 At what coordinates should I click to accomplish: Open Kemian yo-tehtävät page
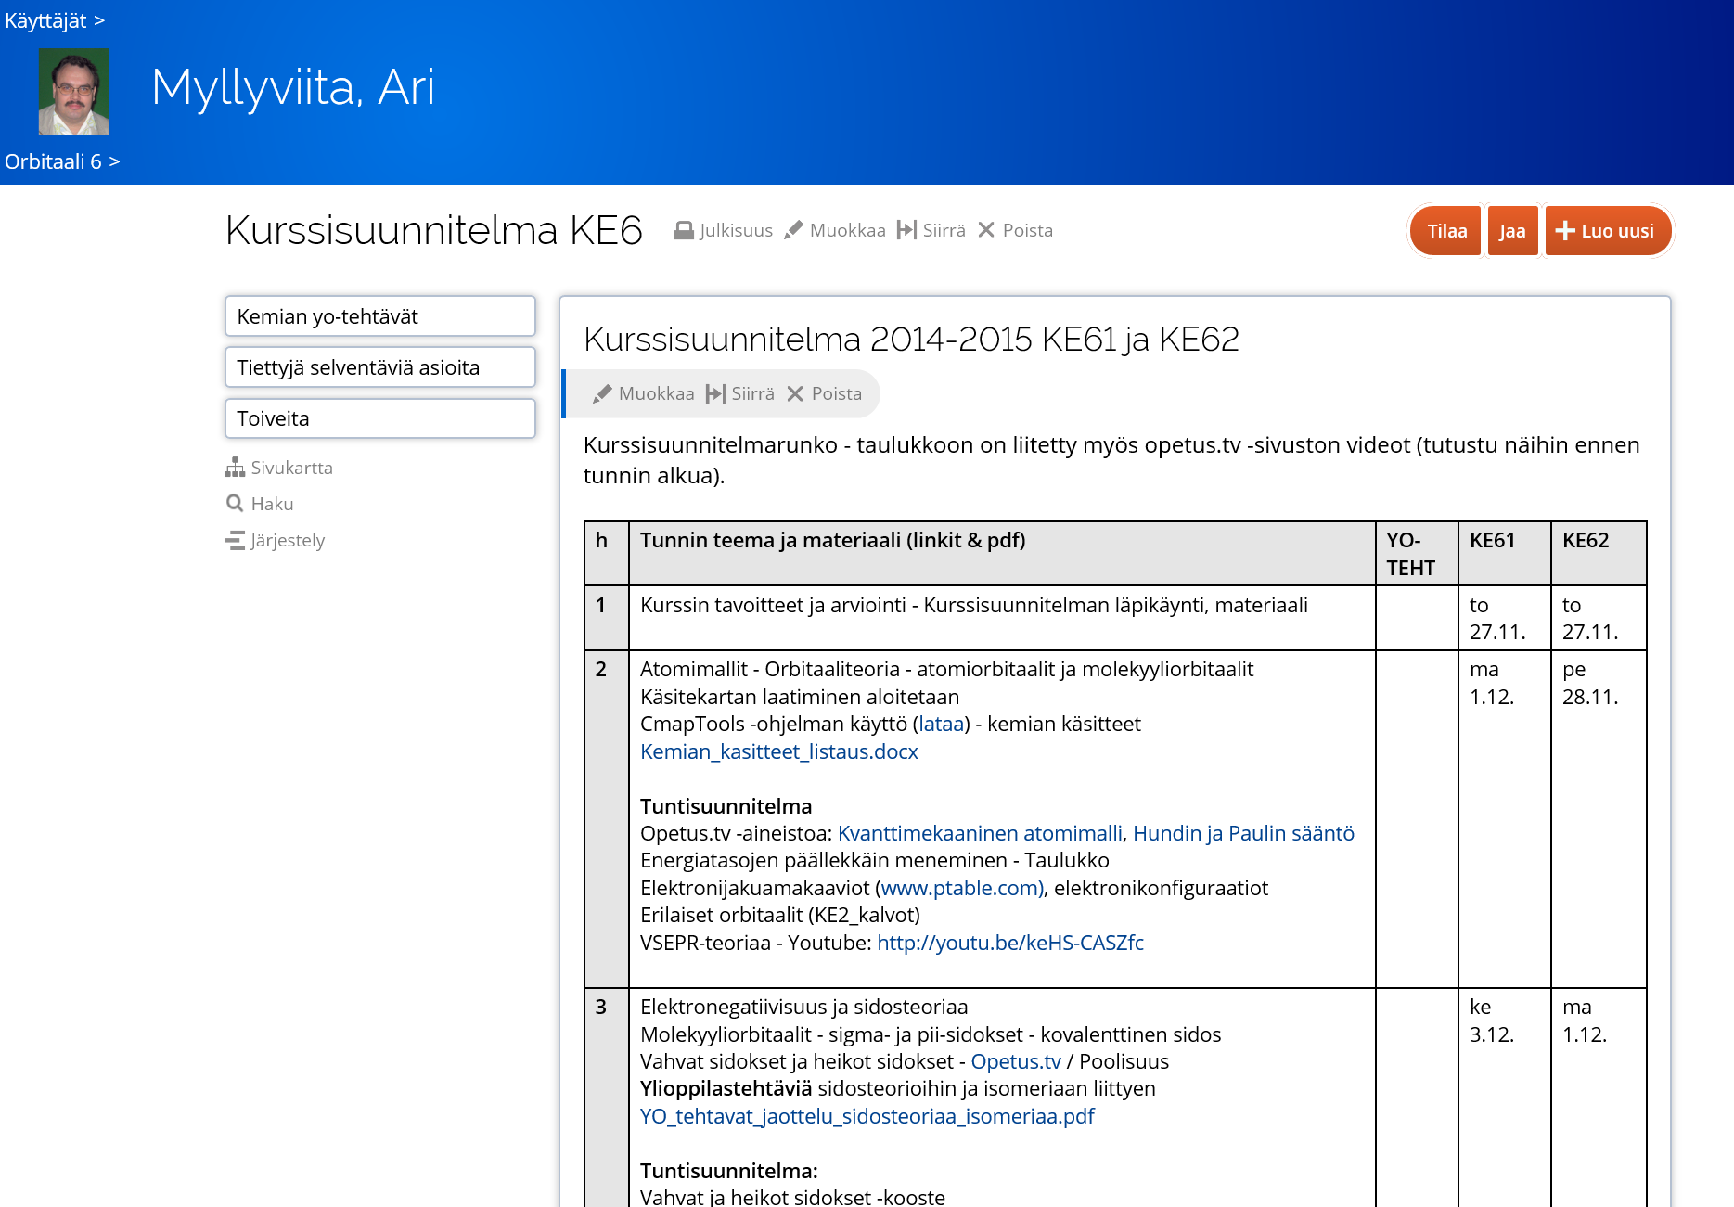tap(380, 316)
